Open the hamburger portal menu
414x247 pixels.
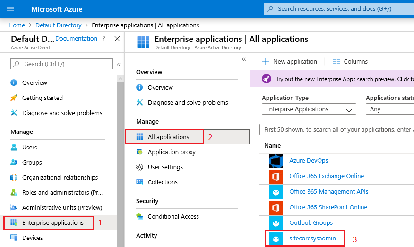[10, 9]
